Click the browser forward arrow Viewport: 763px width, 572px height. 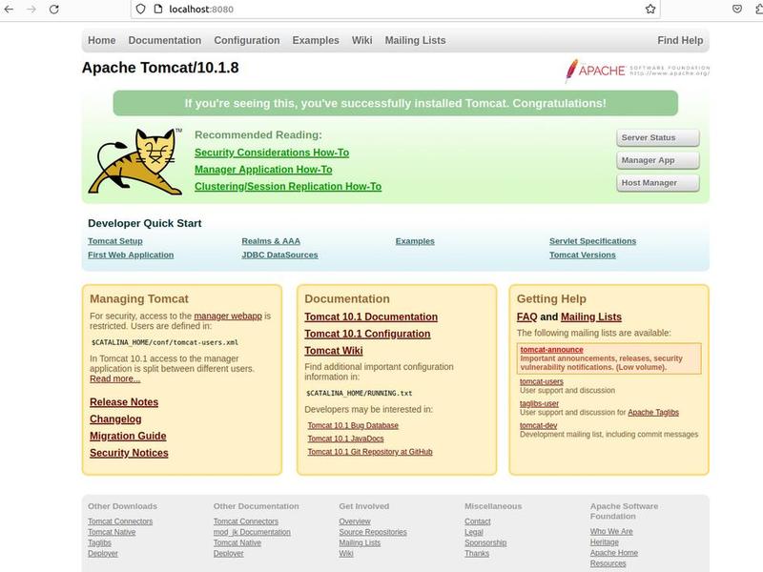click(31, 10)
